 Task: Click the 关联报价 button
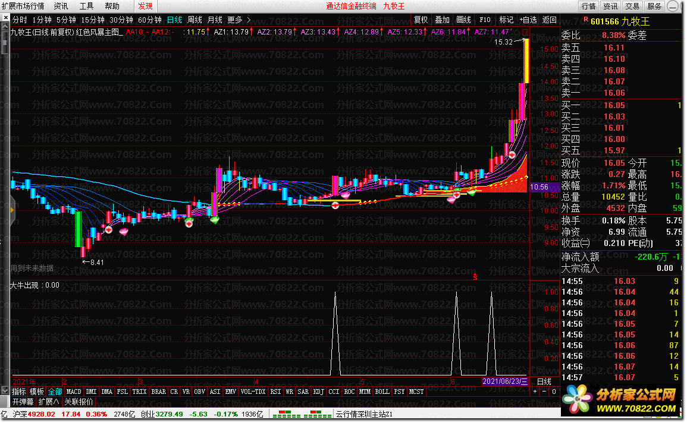tap(79, 402)
